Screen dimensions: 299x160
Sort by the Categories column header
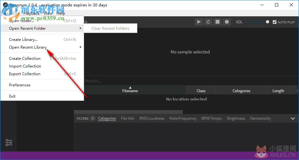point(241,91)
